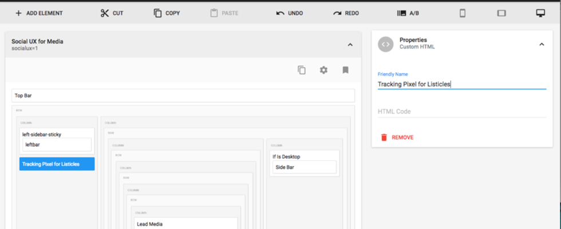Click the Friendly Name text field
This screenshot has height=229, width=561.
[x=461, y=84]
